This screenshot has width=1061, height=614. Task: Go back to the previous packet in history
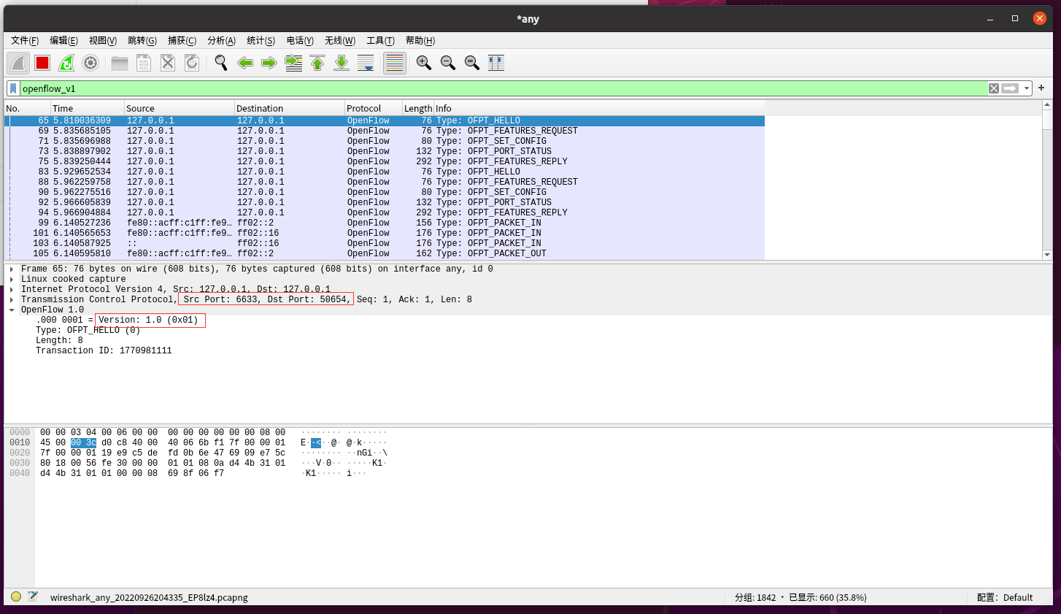245,63
